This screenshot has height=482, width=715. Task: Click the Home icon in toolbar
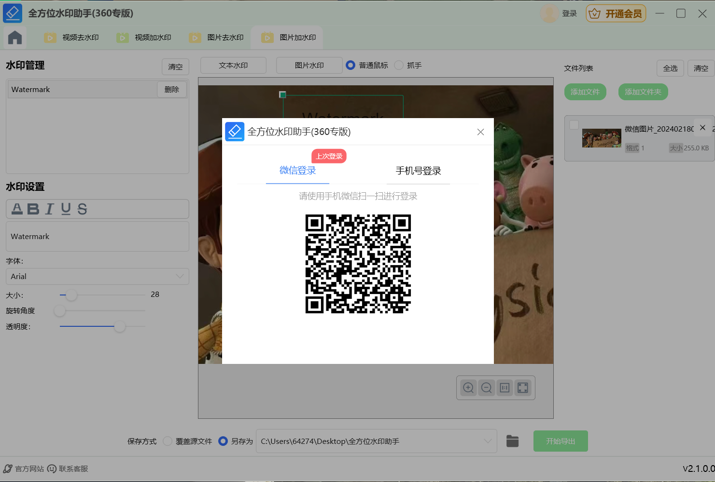pos(15,38)
